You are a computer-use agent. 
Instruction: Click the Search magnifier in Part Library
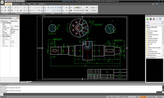click(157, 19)
